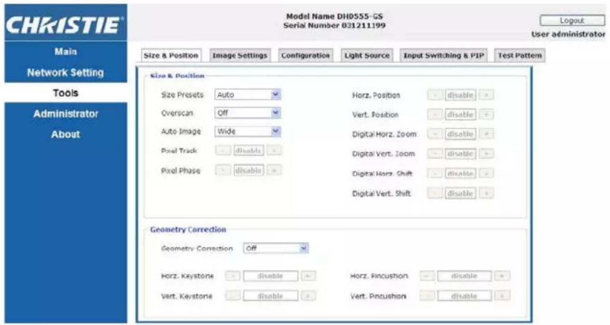Decrease Horz. Keystone value

[x=233, y=276]
